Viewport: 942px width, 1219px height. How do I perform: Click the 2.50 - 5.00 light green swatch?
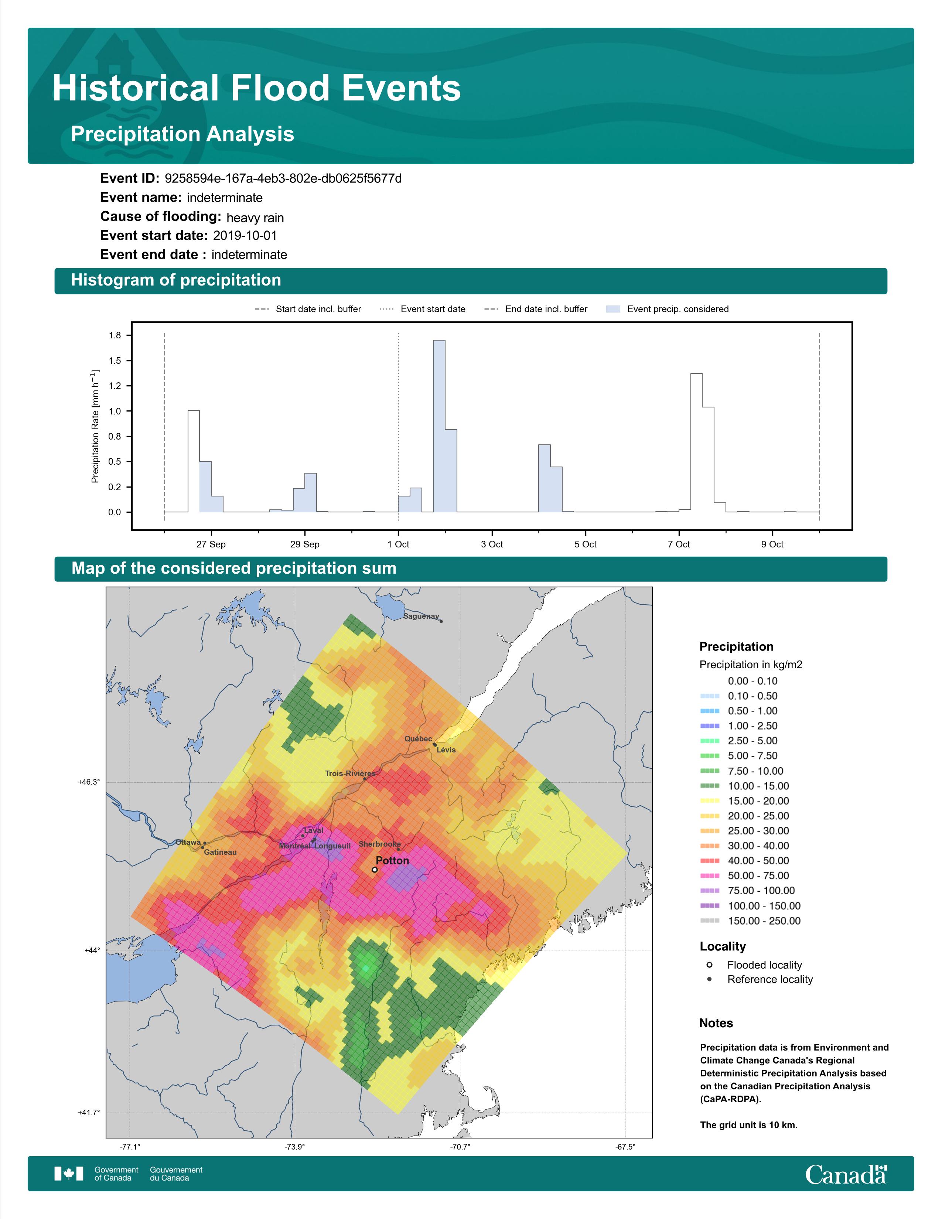710,741
